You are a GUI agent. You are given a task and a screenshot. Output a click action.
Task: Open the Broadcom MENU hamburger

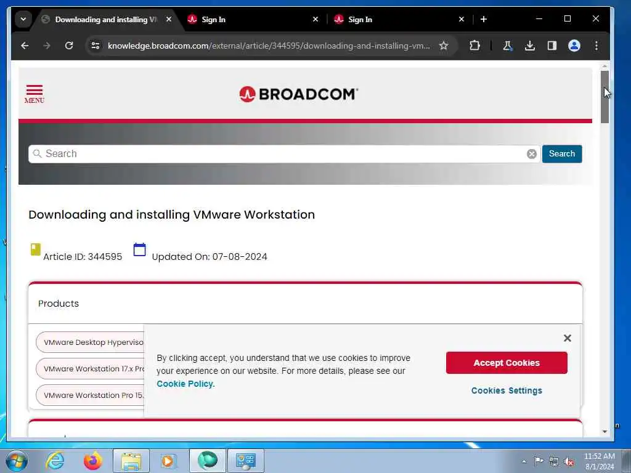tap(35, 94)
